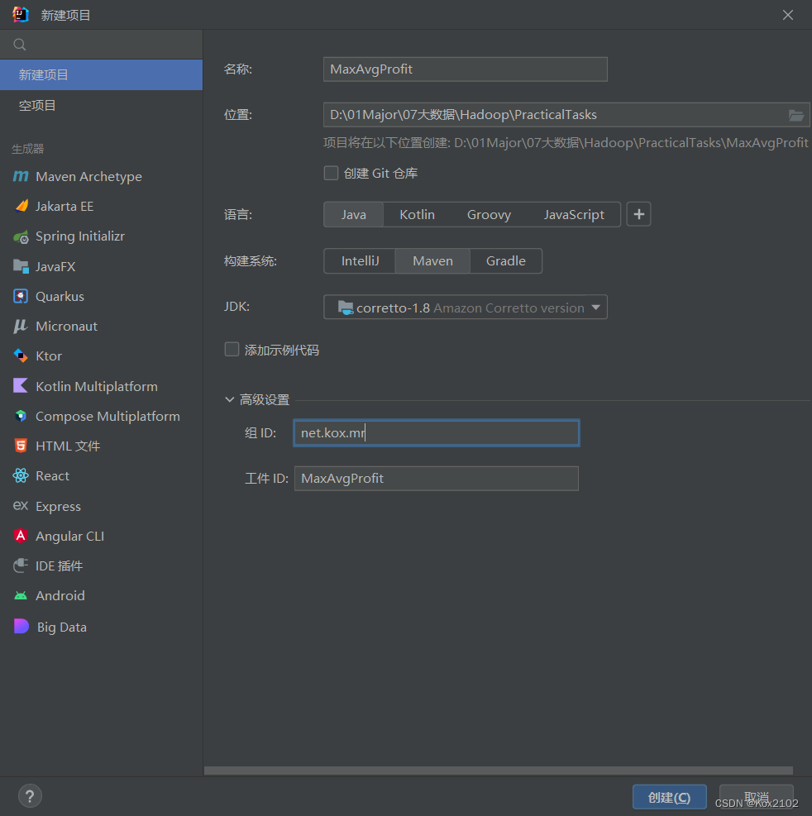Screen dimensions: 812x816
Task: Select Kotlin as the language
Action: point(417,214)
